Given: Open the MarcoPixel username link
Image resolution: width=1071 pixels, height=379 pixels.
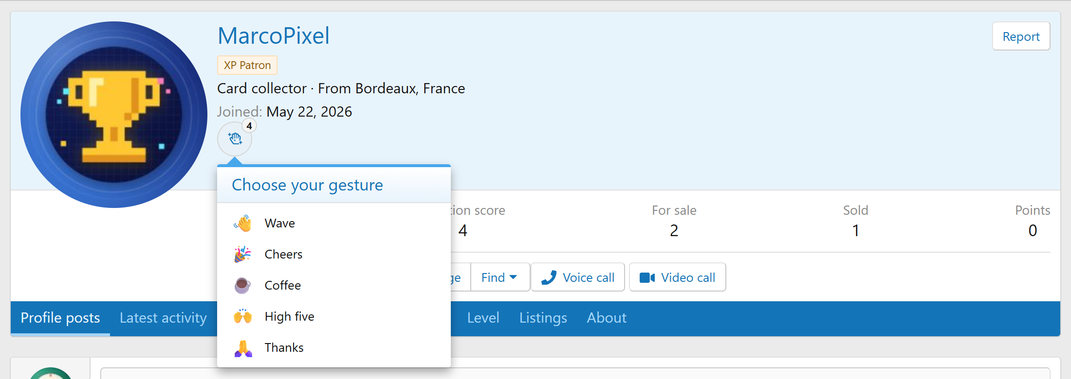Looking at the screenshot, I should click(x=274, y=35).
